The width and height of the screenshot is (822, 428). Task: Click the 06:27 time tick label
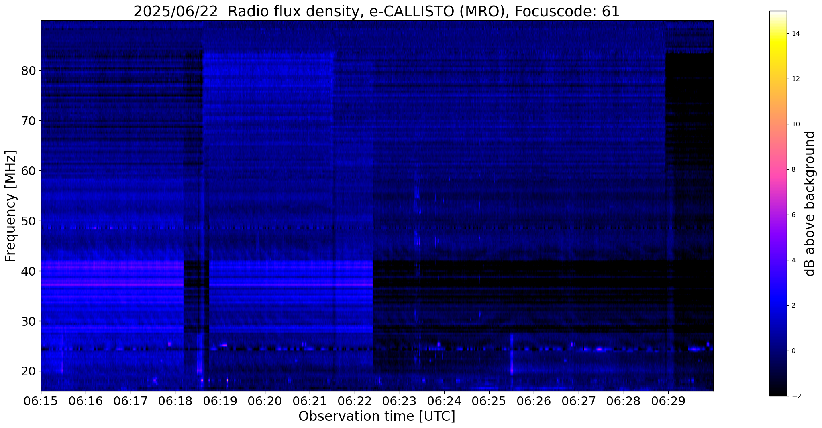click(x=579, y=401)
